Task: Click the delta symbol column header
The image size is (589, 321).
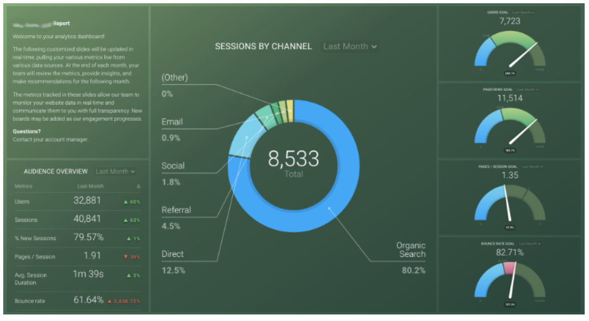Action: [x=138, y=186]
